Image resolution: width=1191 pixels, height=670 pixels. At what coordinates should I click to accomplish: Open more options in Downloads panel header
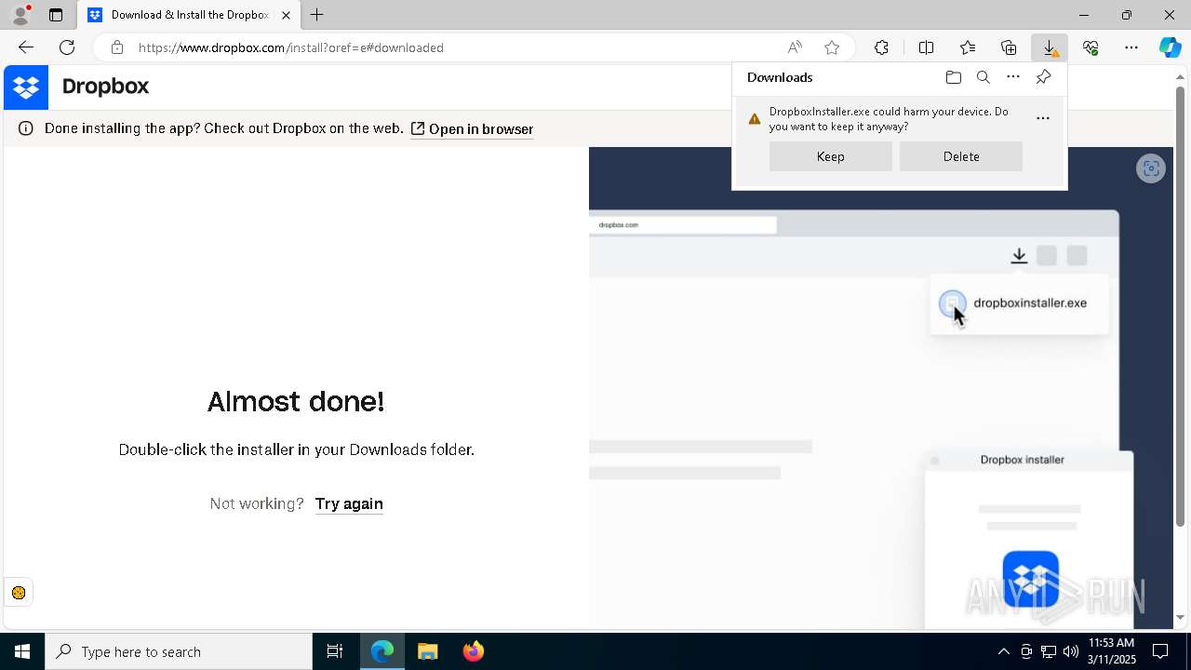point(1013,77)
